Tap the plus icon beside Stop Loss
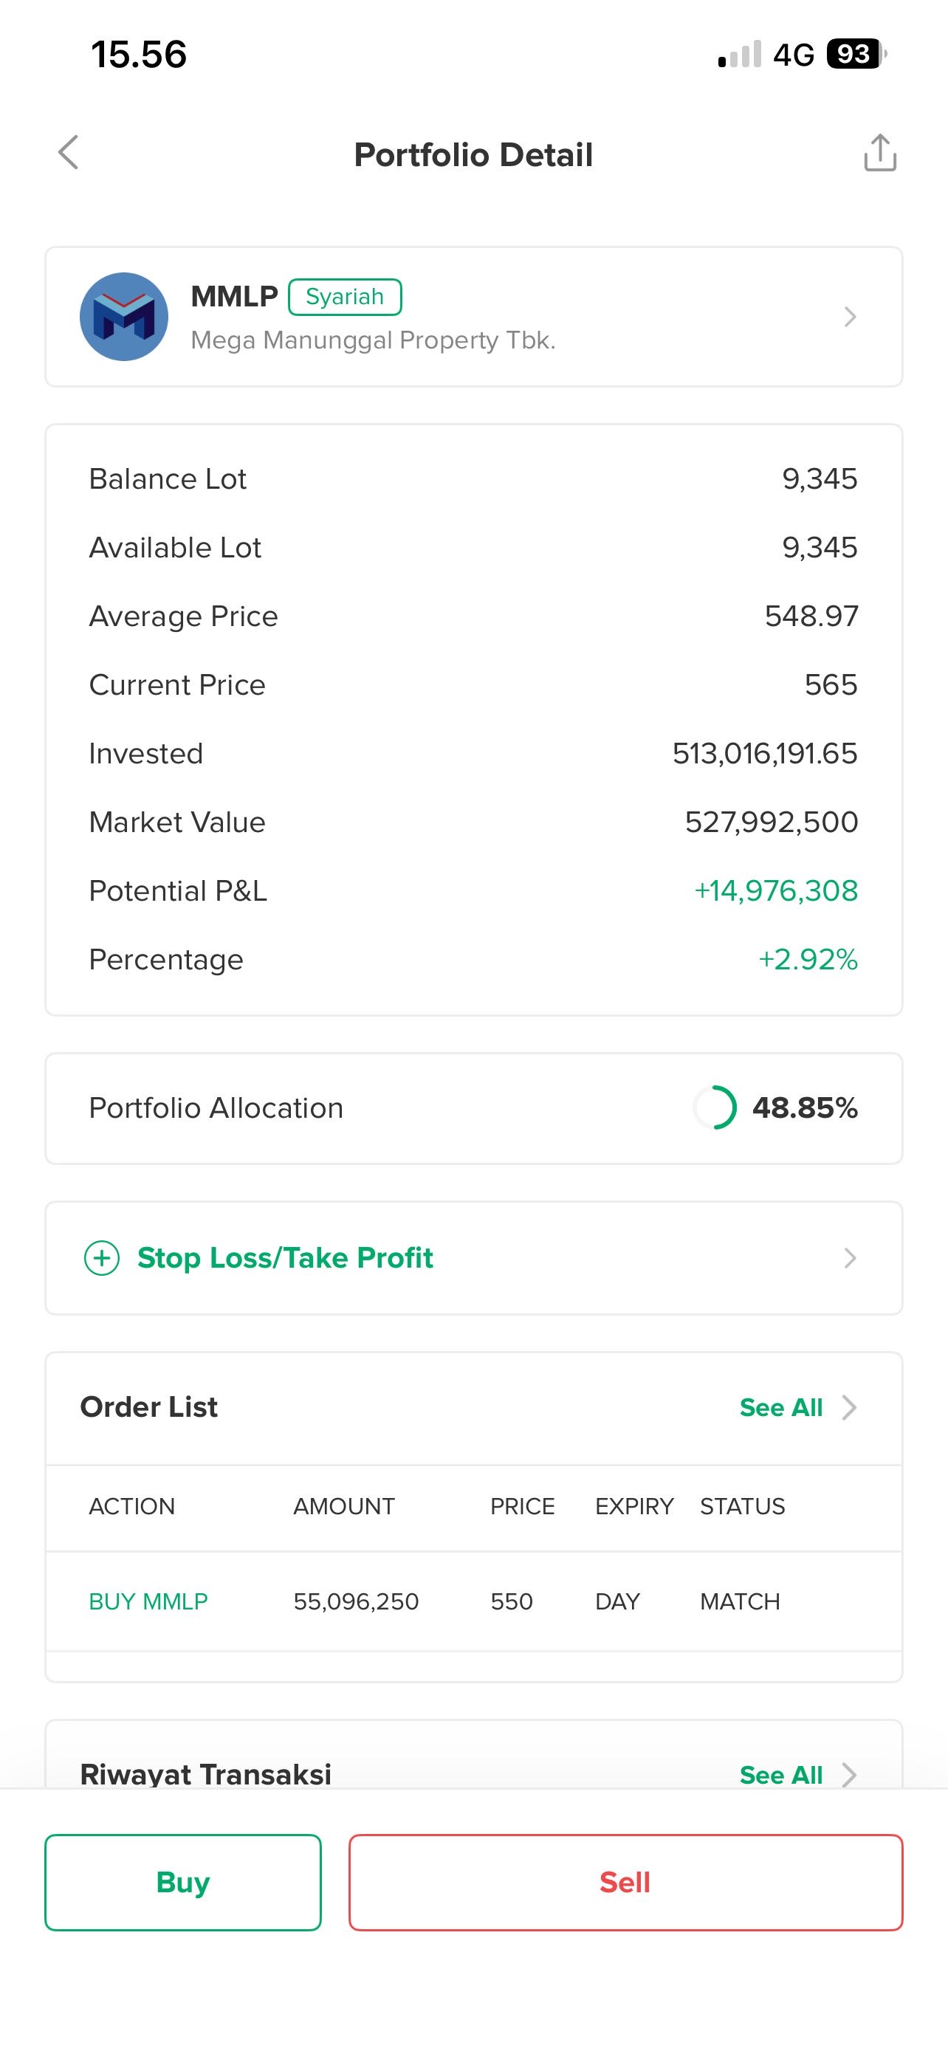 (x=102, y=1258)
